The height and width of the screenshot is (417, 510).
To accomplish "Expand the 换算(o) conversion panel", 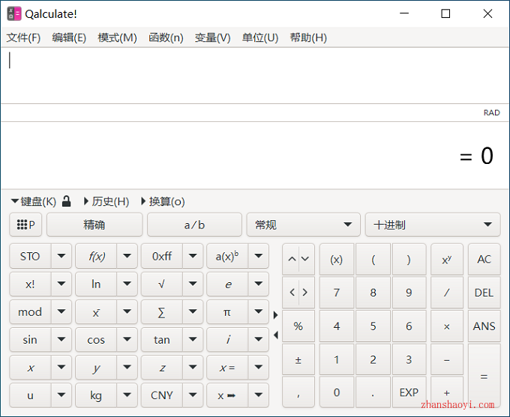I will (x=163, y=201).
